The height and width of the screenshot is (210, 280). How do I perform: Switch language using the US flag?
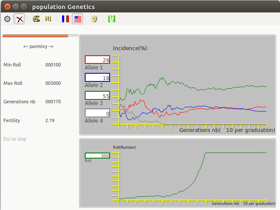77,19
